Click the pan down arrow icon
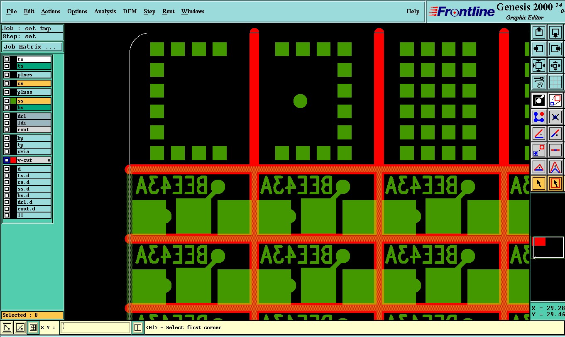Image resolution: width=565 pixels, height=337 pixels. 555,32
